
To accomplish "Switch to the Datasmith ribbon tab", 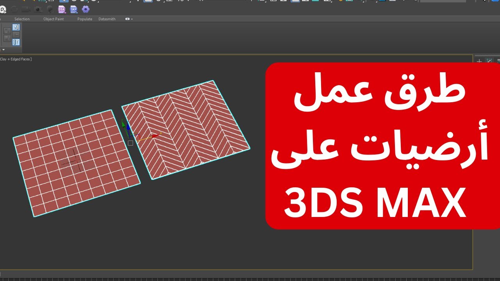I will (107, 19).
